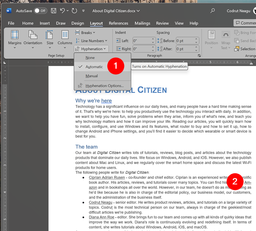Click the Codruț Neagu link in the list
The height and width of the screenshot is (231, 256).
[101, 202]
